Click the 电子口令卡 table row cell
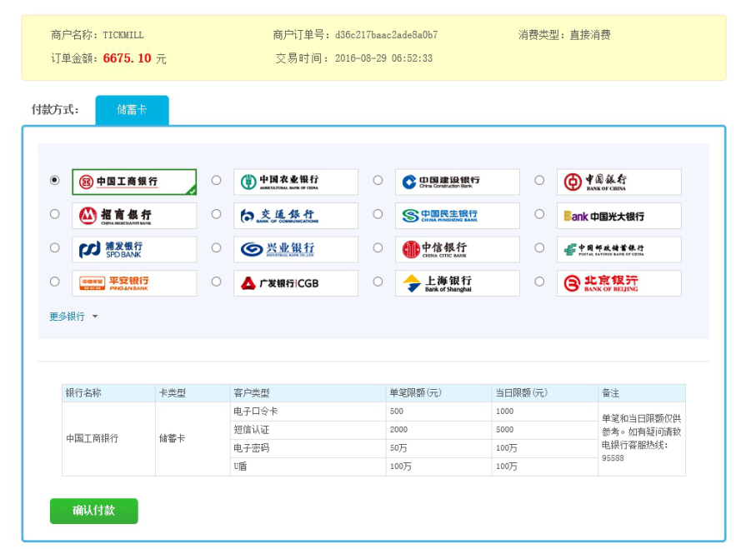Viewport: 736px width, 549px height. 308,412
